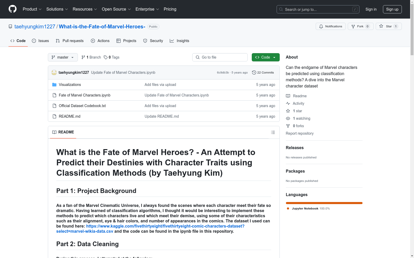414x258 pixels.
Task: Open the master branch selector dropdown
Action: click(x=63, y=57)
